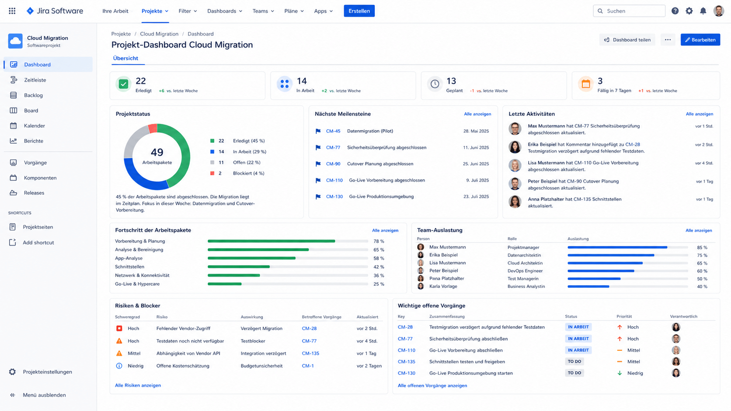Open CM-135 in Risiken & Blocker
Viewport: 731px width, 411px height.
pyautogui.click(x=310, y=353)
